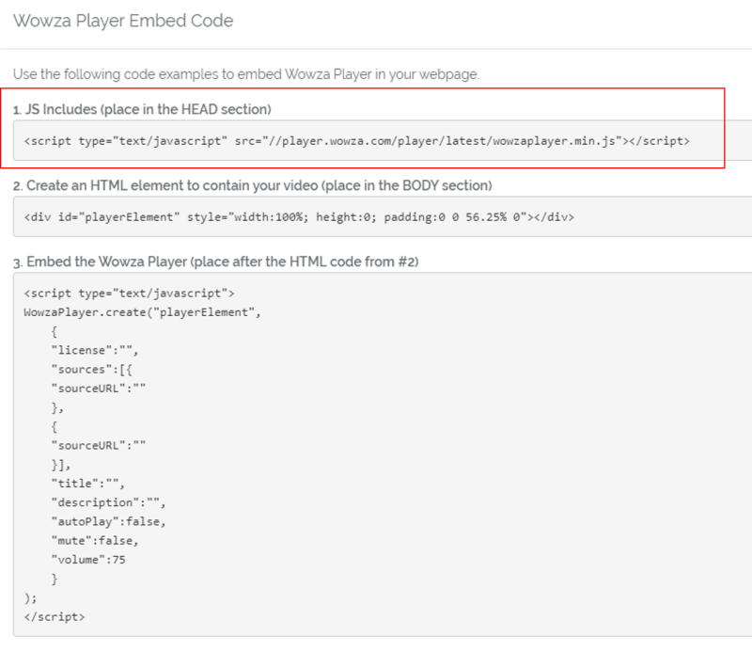Click the "volume":75 code line
752x651 pixels.
click(89, 559)
